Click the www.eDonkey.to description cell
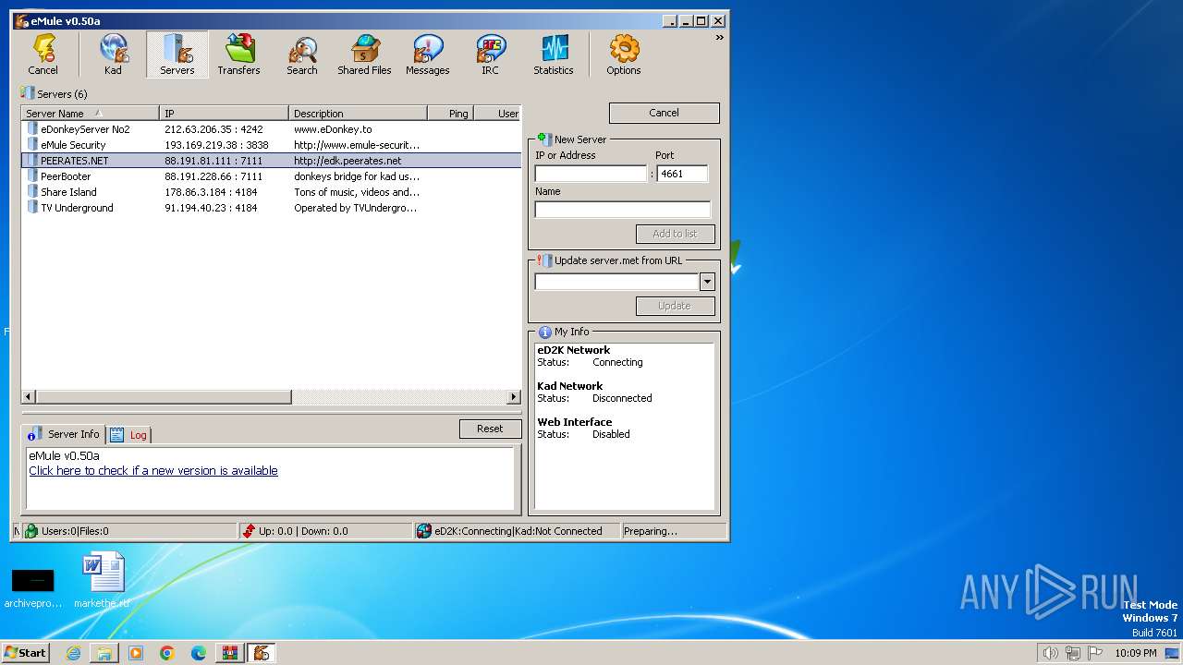This screenshot has width=1183, height=665. (333, 129)
